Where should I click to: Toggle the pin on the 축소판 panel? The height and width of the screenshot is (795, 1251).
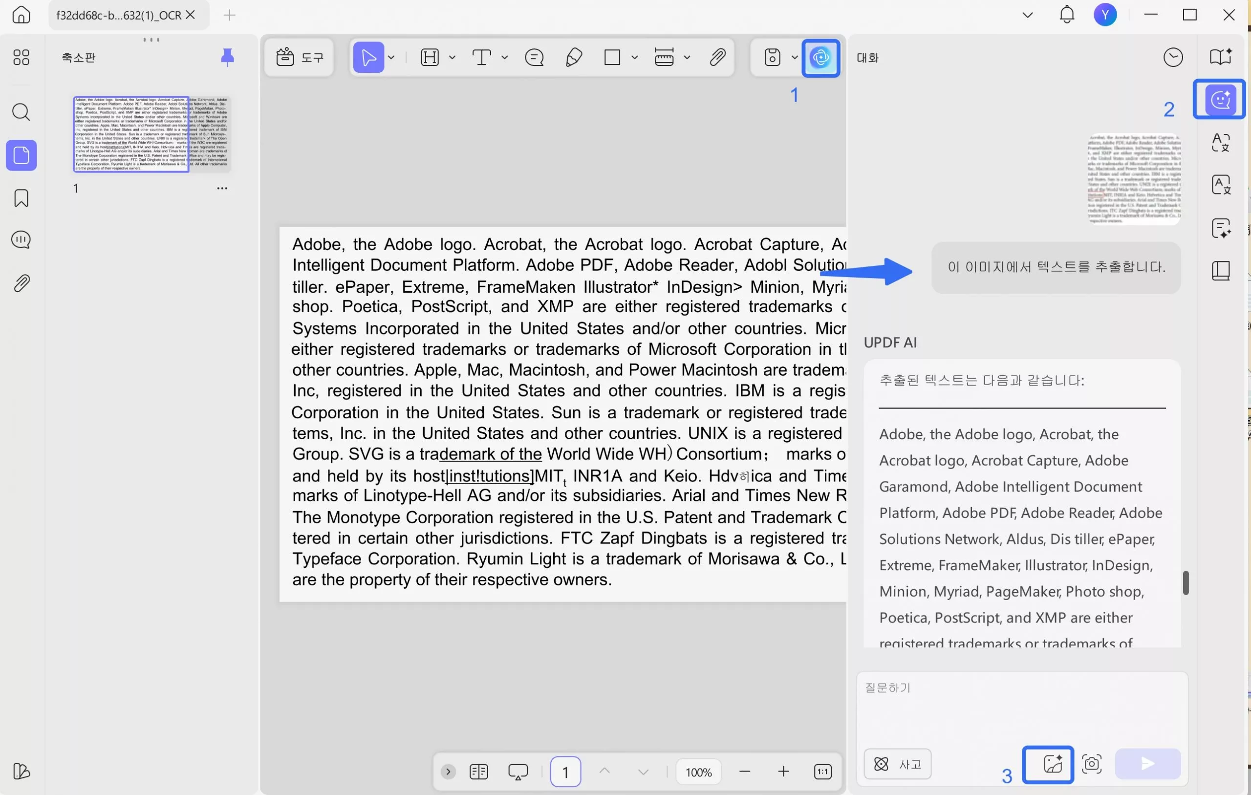pyautogui.click(x=227, y=57)
